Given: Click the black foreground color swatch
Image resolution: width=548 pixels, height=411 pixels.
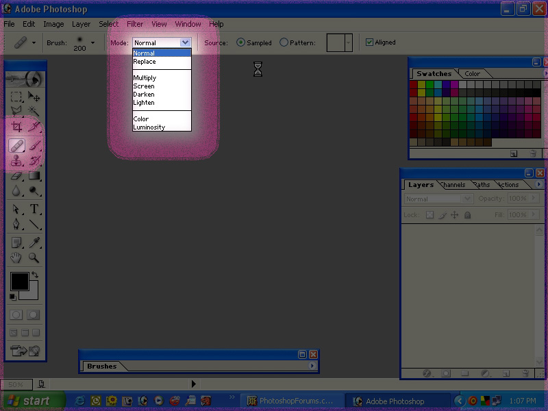Looking at the screenshot, I should (x=18, y=281).
